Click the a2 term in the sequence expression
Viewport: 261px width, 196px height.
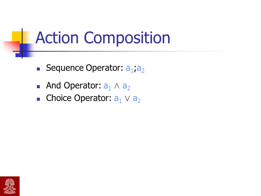tap(141, 69)
